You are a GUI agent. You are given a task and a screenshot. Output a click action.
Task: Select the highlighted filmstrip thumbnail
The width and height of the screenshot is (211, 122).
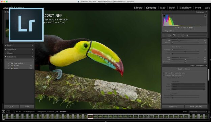pos(90,116)
